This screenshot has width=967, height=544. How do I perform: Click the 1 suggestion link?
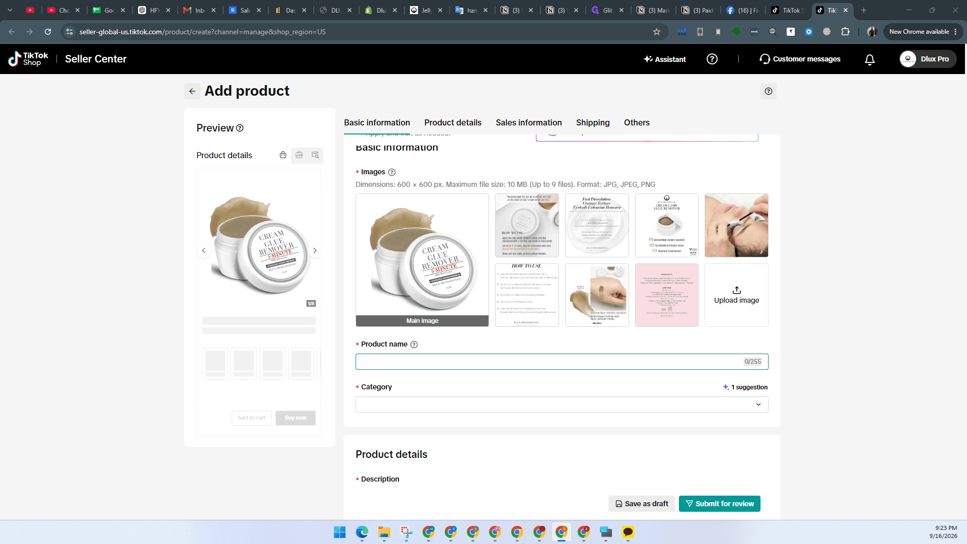click(x=745, y=387)
